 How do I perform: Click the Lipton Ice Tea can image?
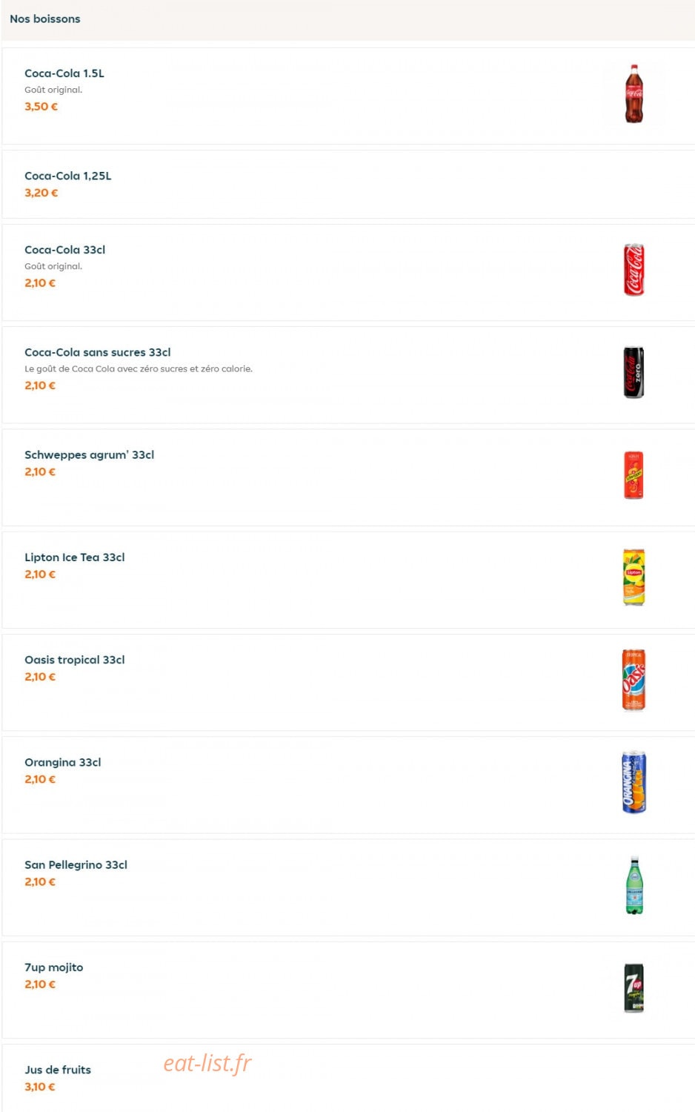[x=634, y=577]
